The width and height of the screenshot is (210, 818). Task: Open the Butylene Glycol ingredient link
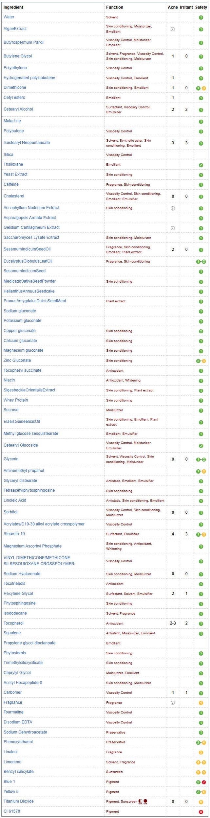click(x=18, y=56)
